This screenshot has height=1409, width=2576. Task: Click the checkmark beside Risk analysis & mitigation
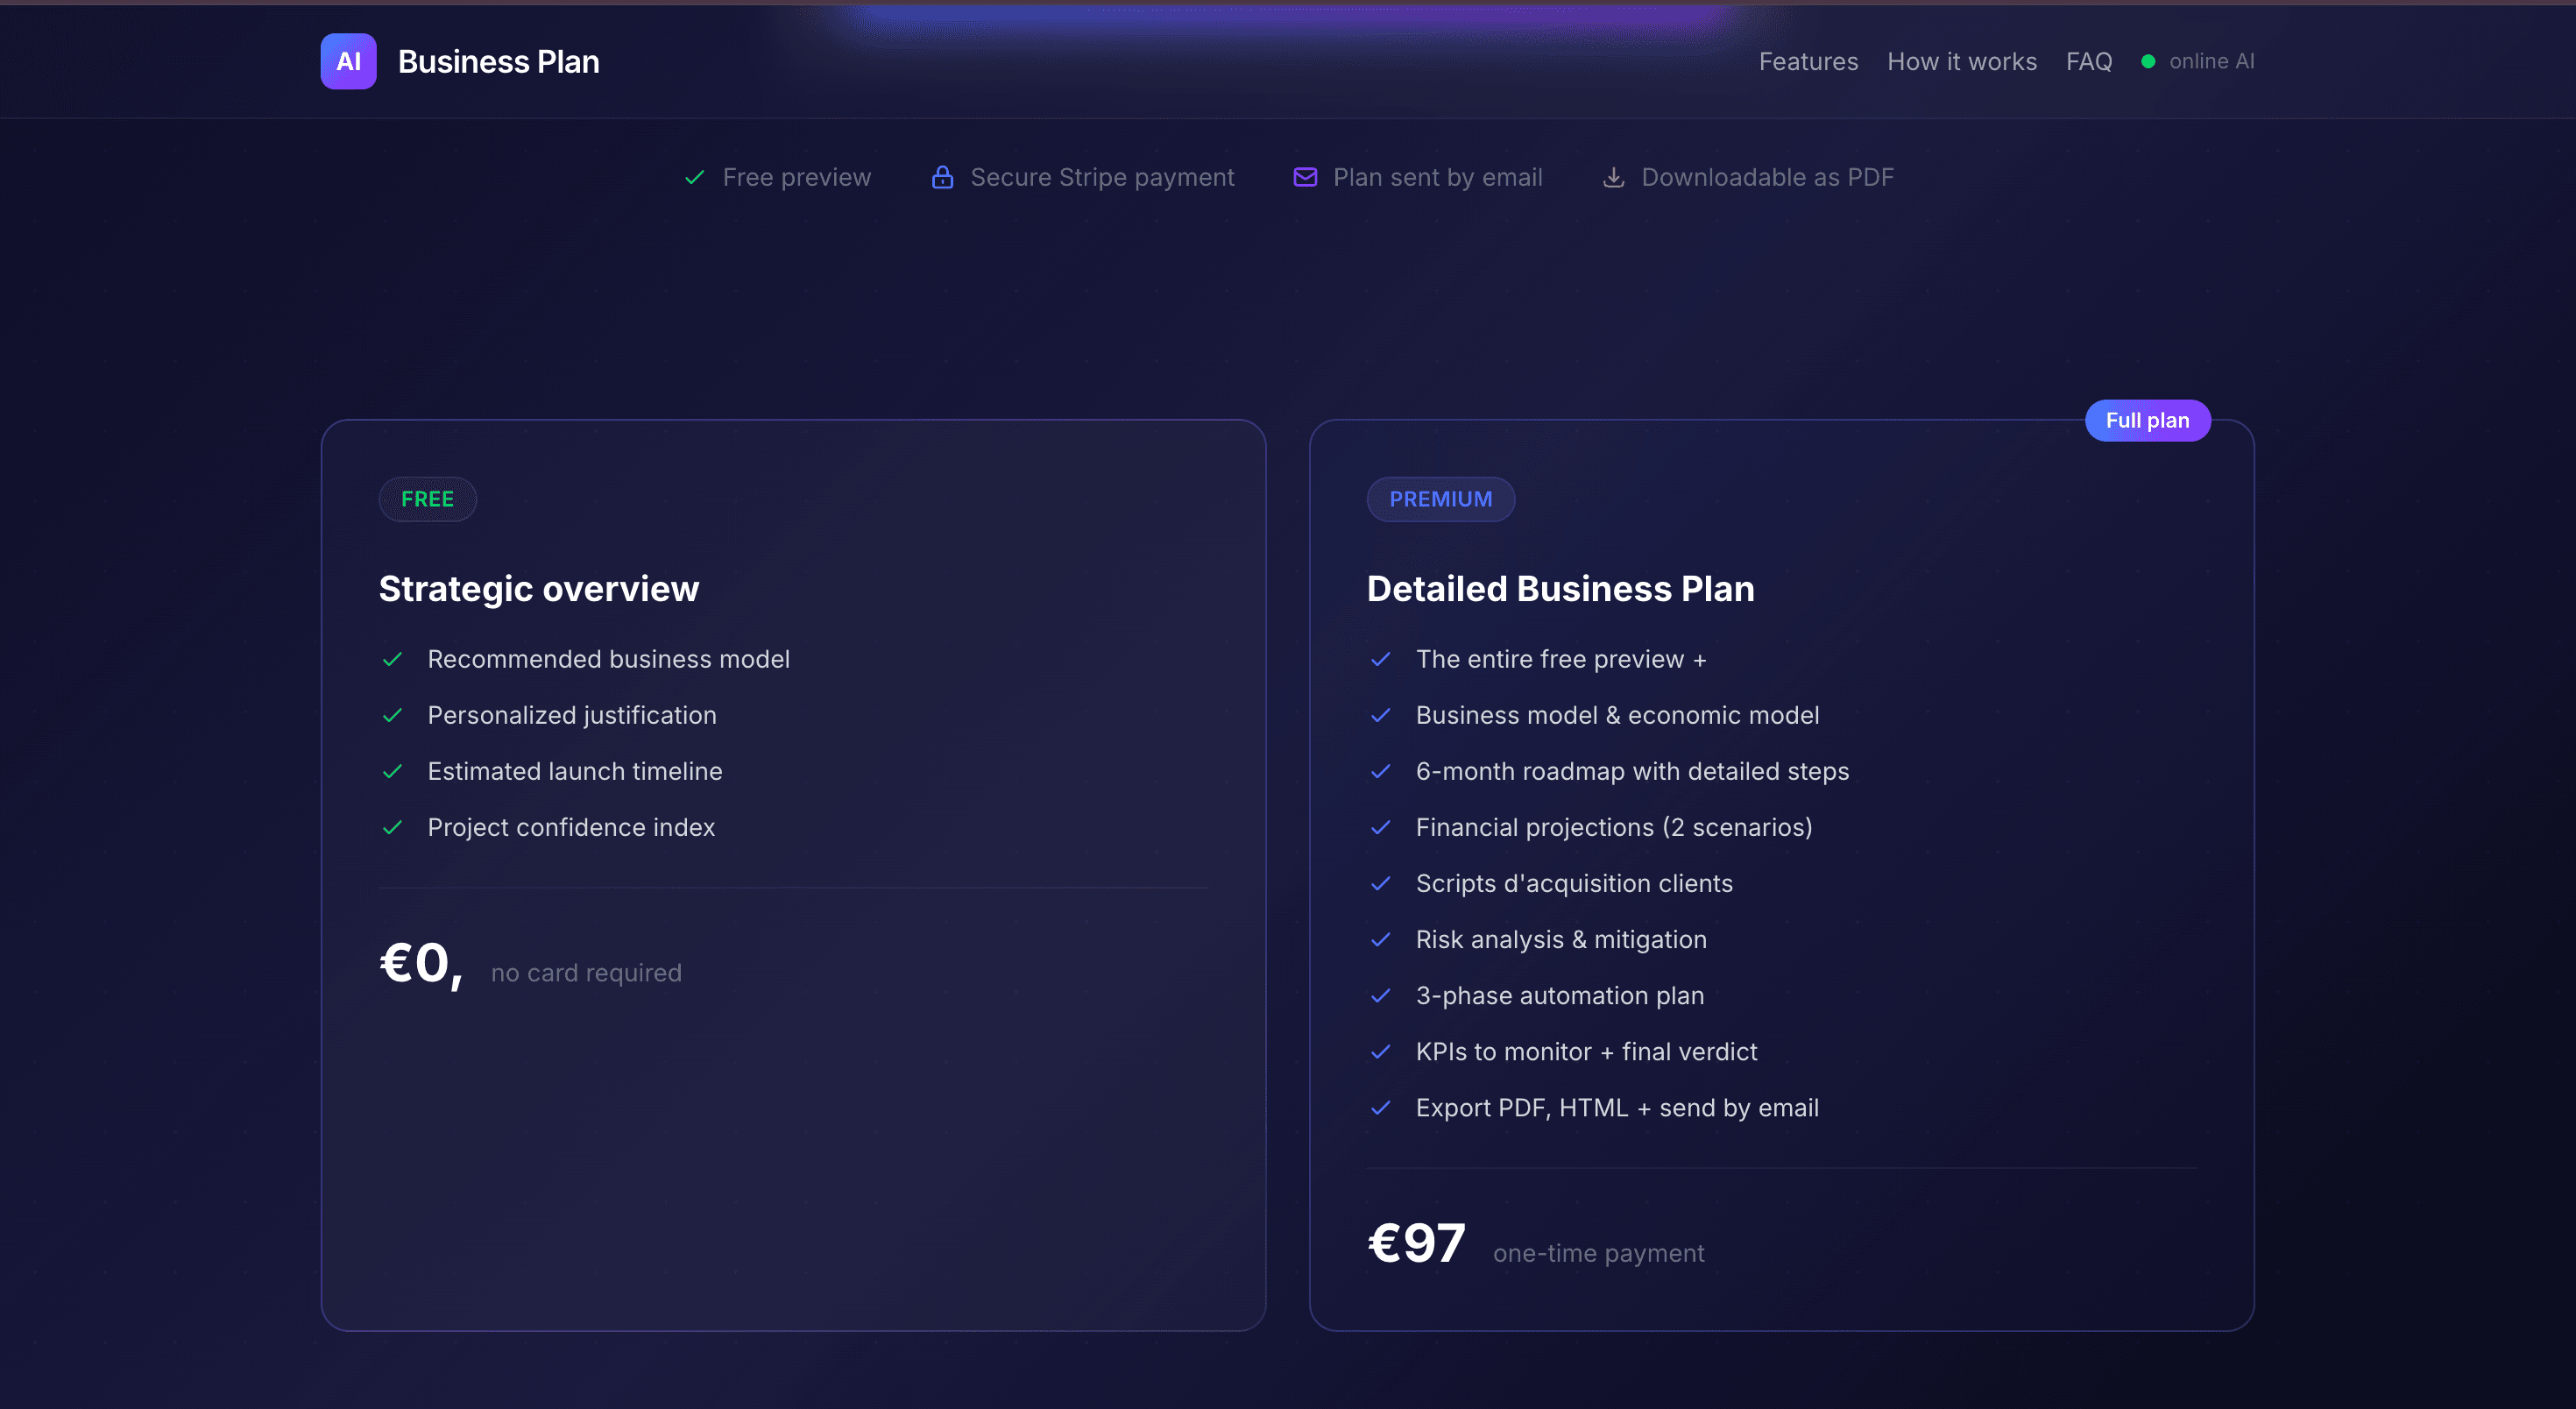(x=1381, y=940)
